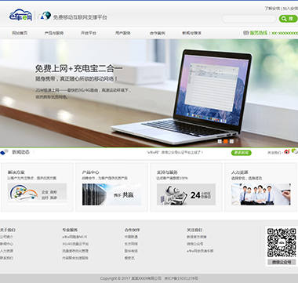Click the globe icon beside the slogan
Screen dimensions: 298x283
(45, 16)
